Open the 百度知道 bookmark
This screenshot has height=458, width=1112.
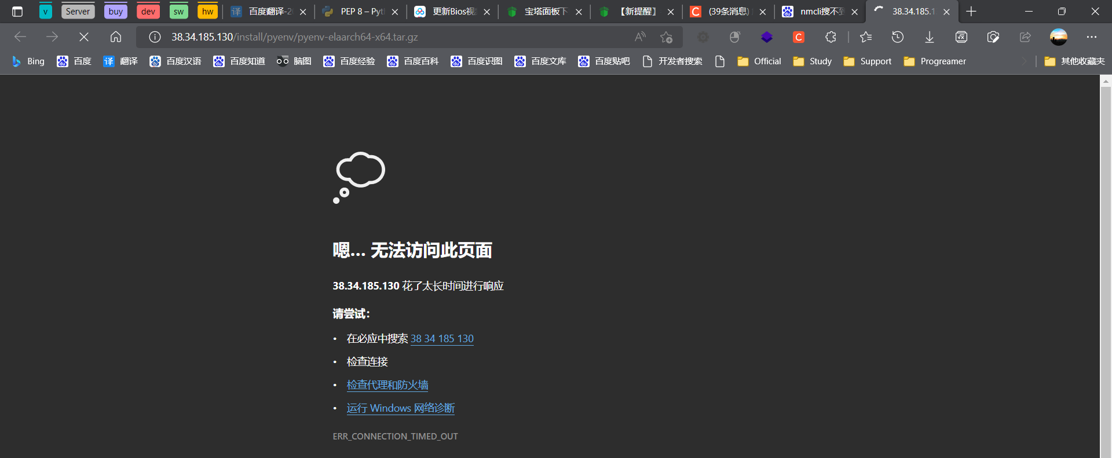(x=239, y=61)
